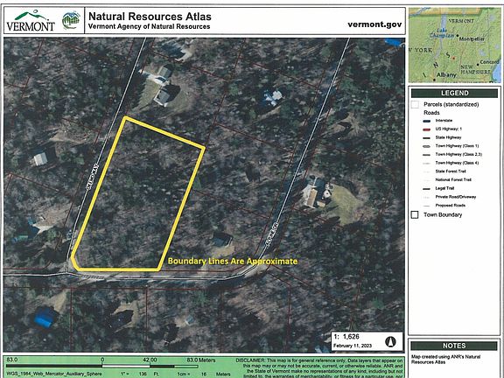Click the 1: 1,626 scale box
The image size is (504, 378).
tap(367, 341)
